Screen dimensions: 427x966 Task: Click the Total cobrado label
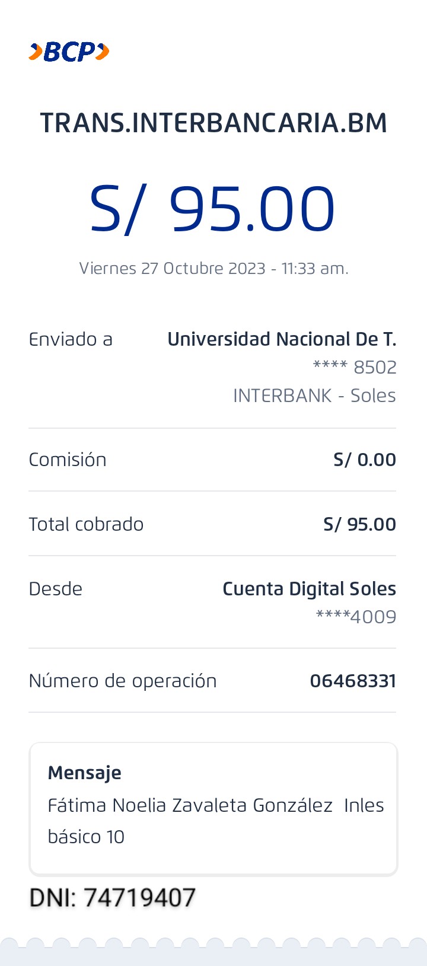[x=86, y=524]
